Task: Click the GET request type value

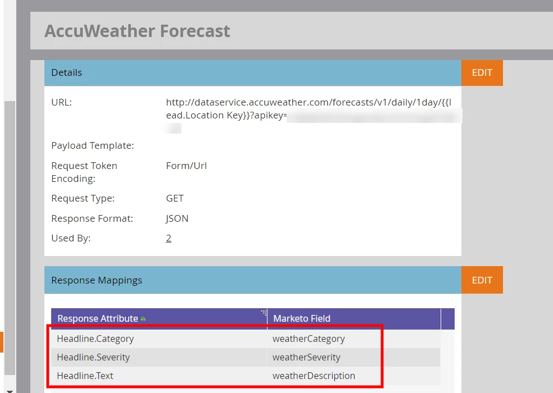Action: [175, 198]
